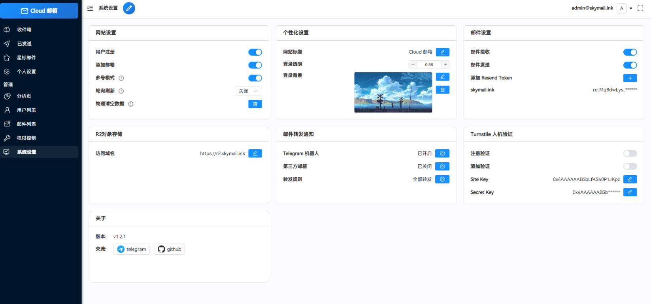
Task: Add a Resend Token with plus button
Action: (x=630, y=78)
